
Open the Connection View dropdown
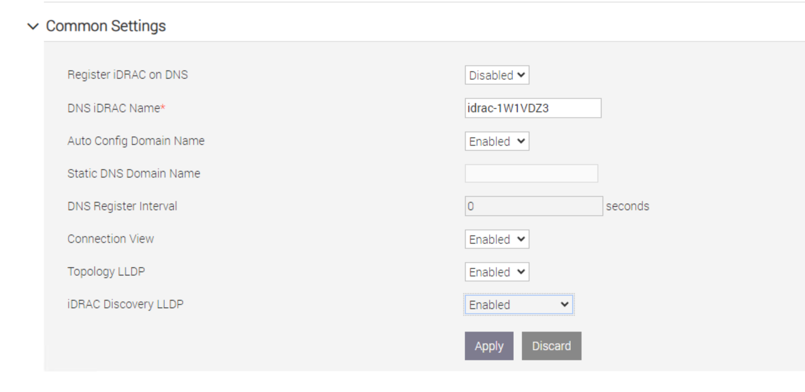(x=496, y=240)
